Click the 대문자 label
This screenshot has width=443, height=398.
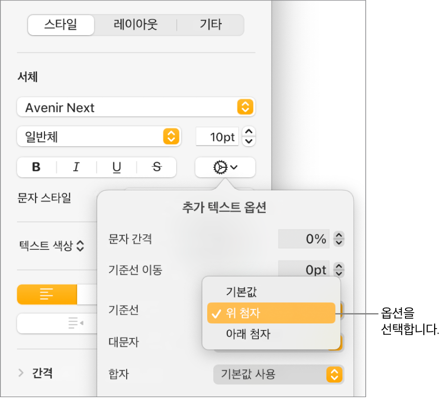pyautogui.click(x=124, y=342)
